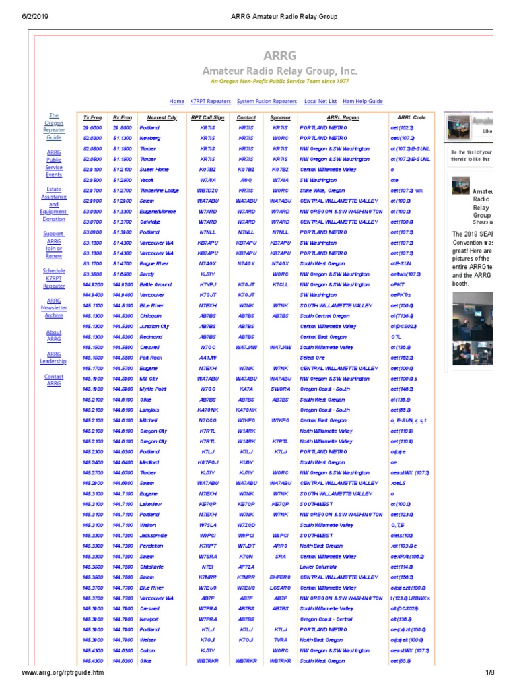Select the Sweet Home city cell
Viewport: 517px width, 690px height.
point(154,169)
